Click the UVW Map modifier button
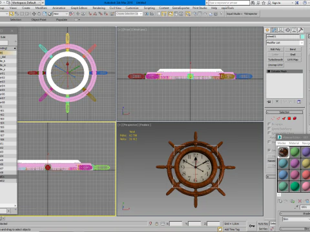310x232 pixels. coord(293,60)
